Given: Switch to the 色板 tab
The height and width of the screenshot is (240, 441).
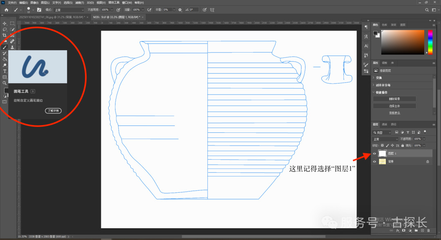Looking at the screenshot, I should point(385,25).
